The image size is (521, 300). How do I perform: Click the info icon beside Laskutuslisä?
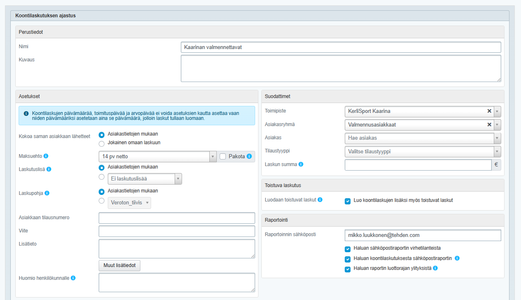click(49, 169)
